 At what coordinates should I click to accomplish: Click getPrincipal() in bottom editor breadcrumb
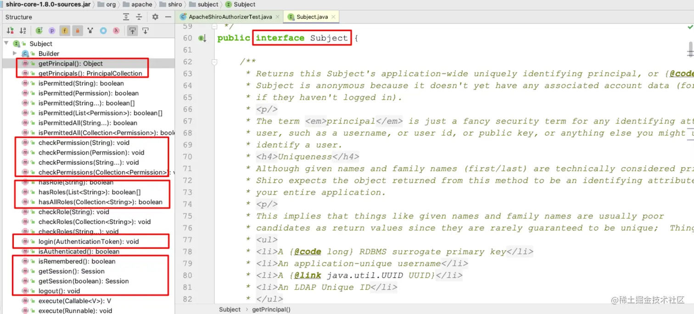pyautogui.click(x=271, y=309)
